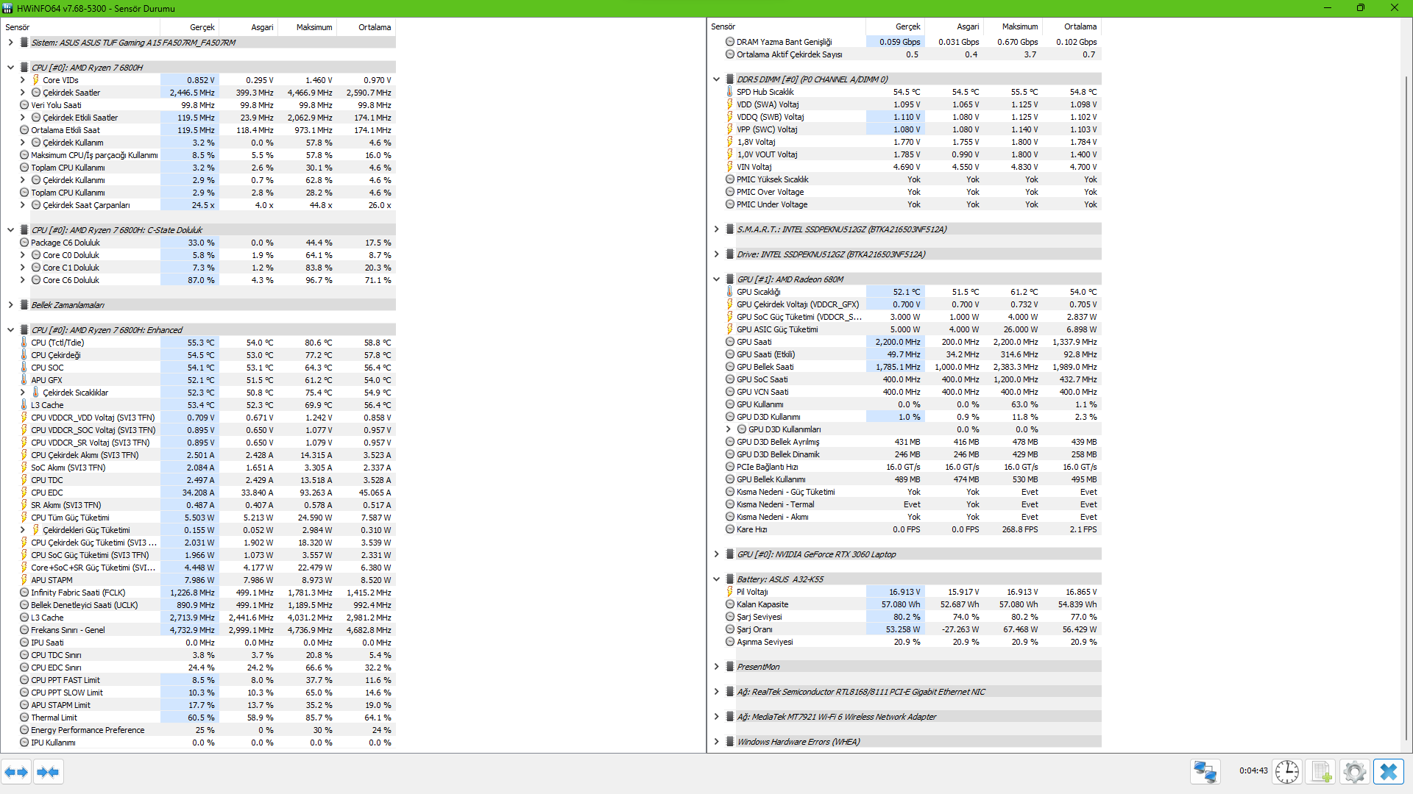Click the HWiNFO64 title bar app icon

point(7,8)
